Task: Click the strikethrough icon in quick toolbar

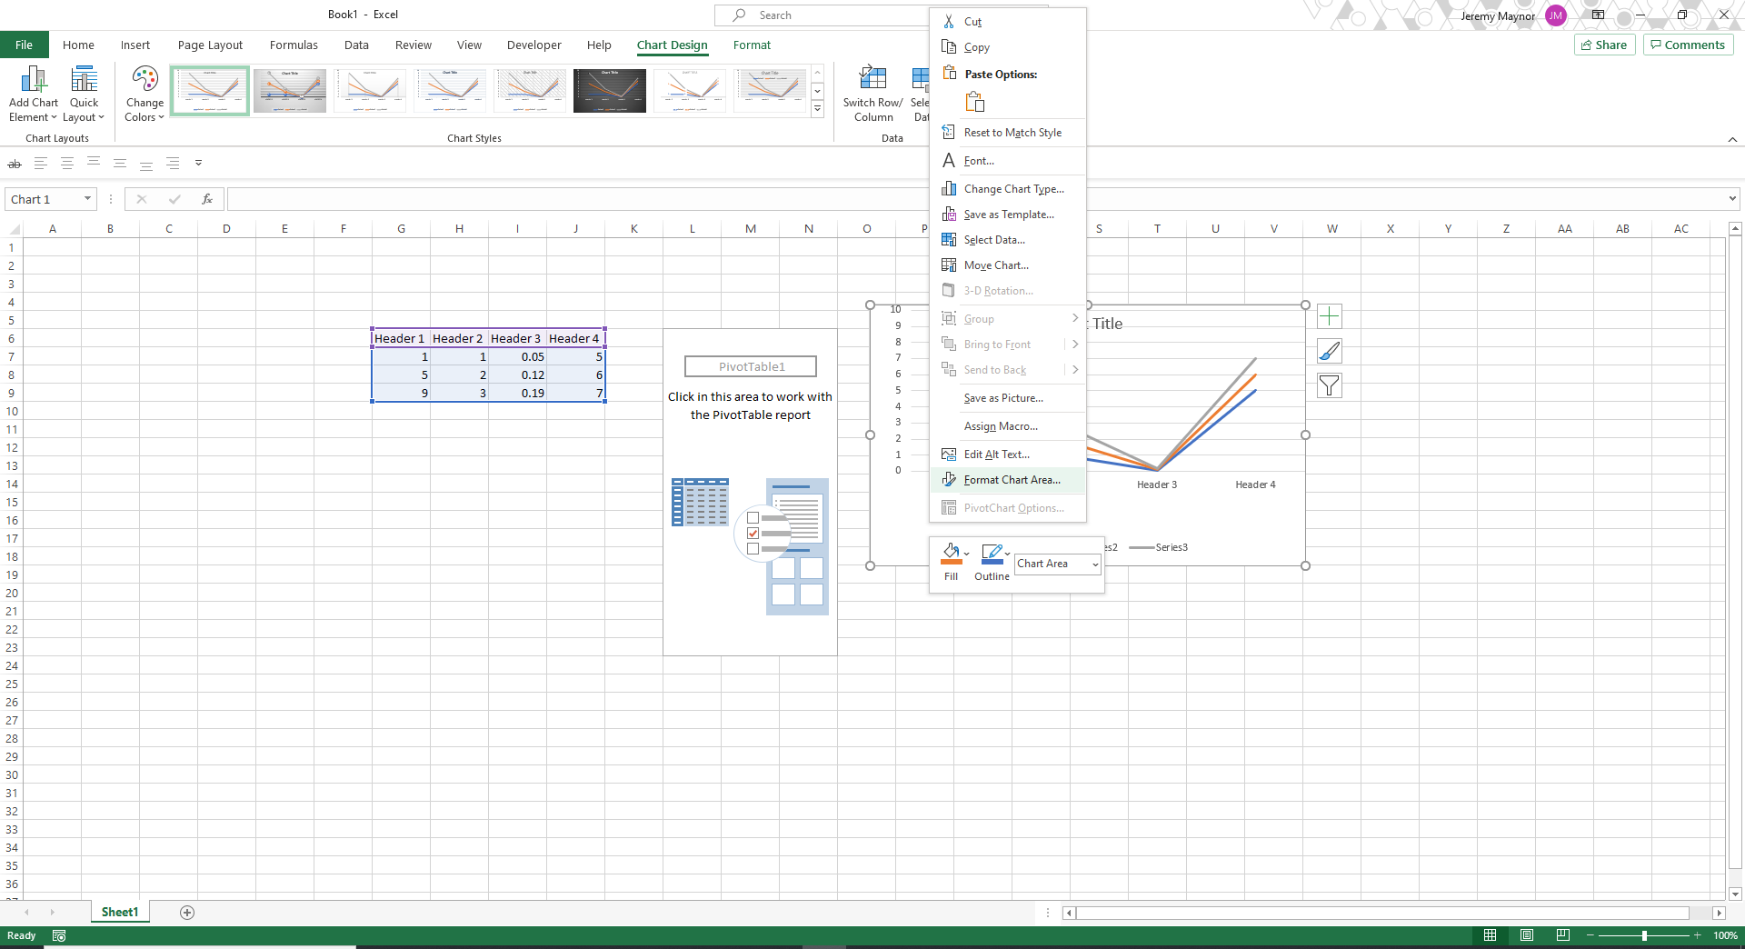Action: pyautogui.click(x=15, y=164)
